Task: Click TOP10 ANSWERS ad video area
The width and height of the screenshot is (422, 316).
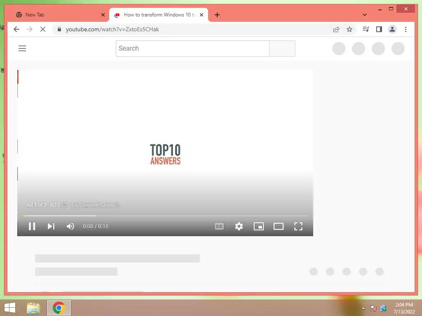Action: (165, 154)
